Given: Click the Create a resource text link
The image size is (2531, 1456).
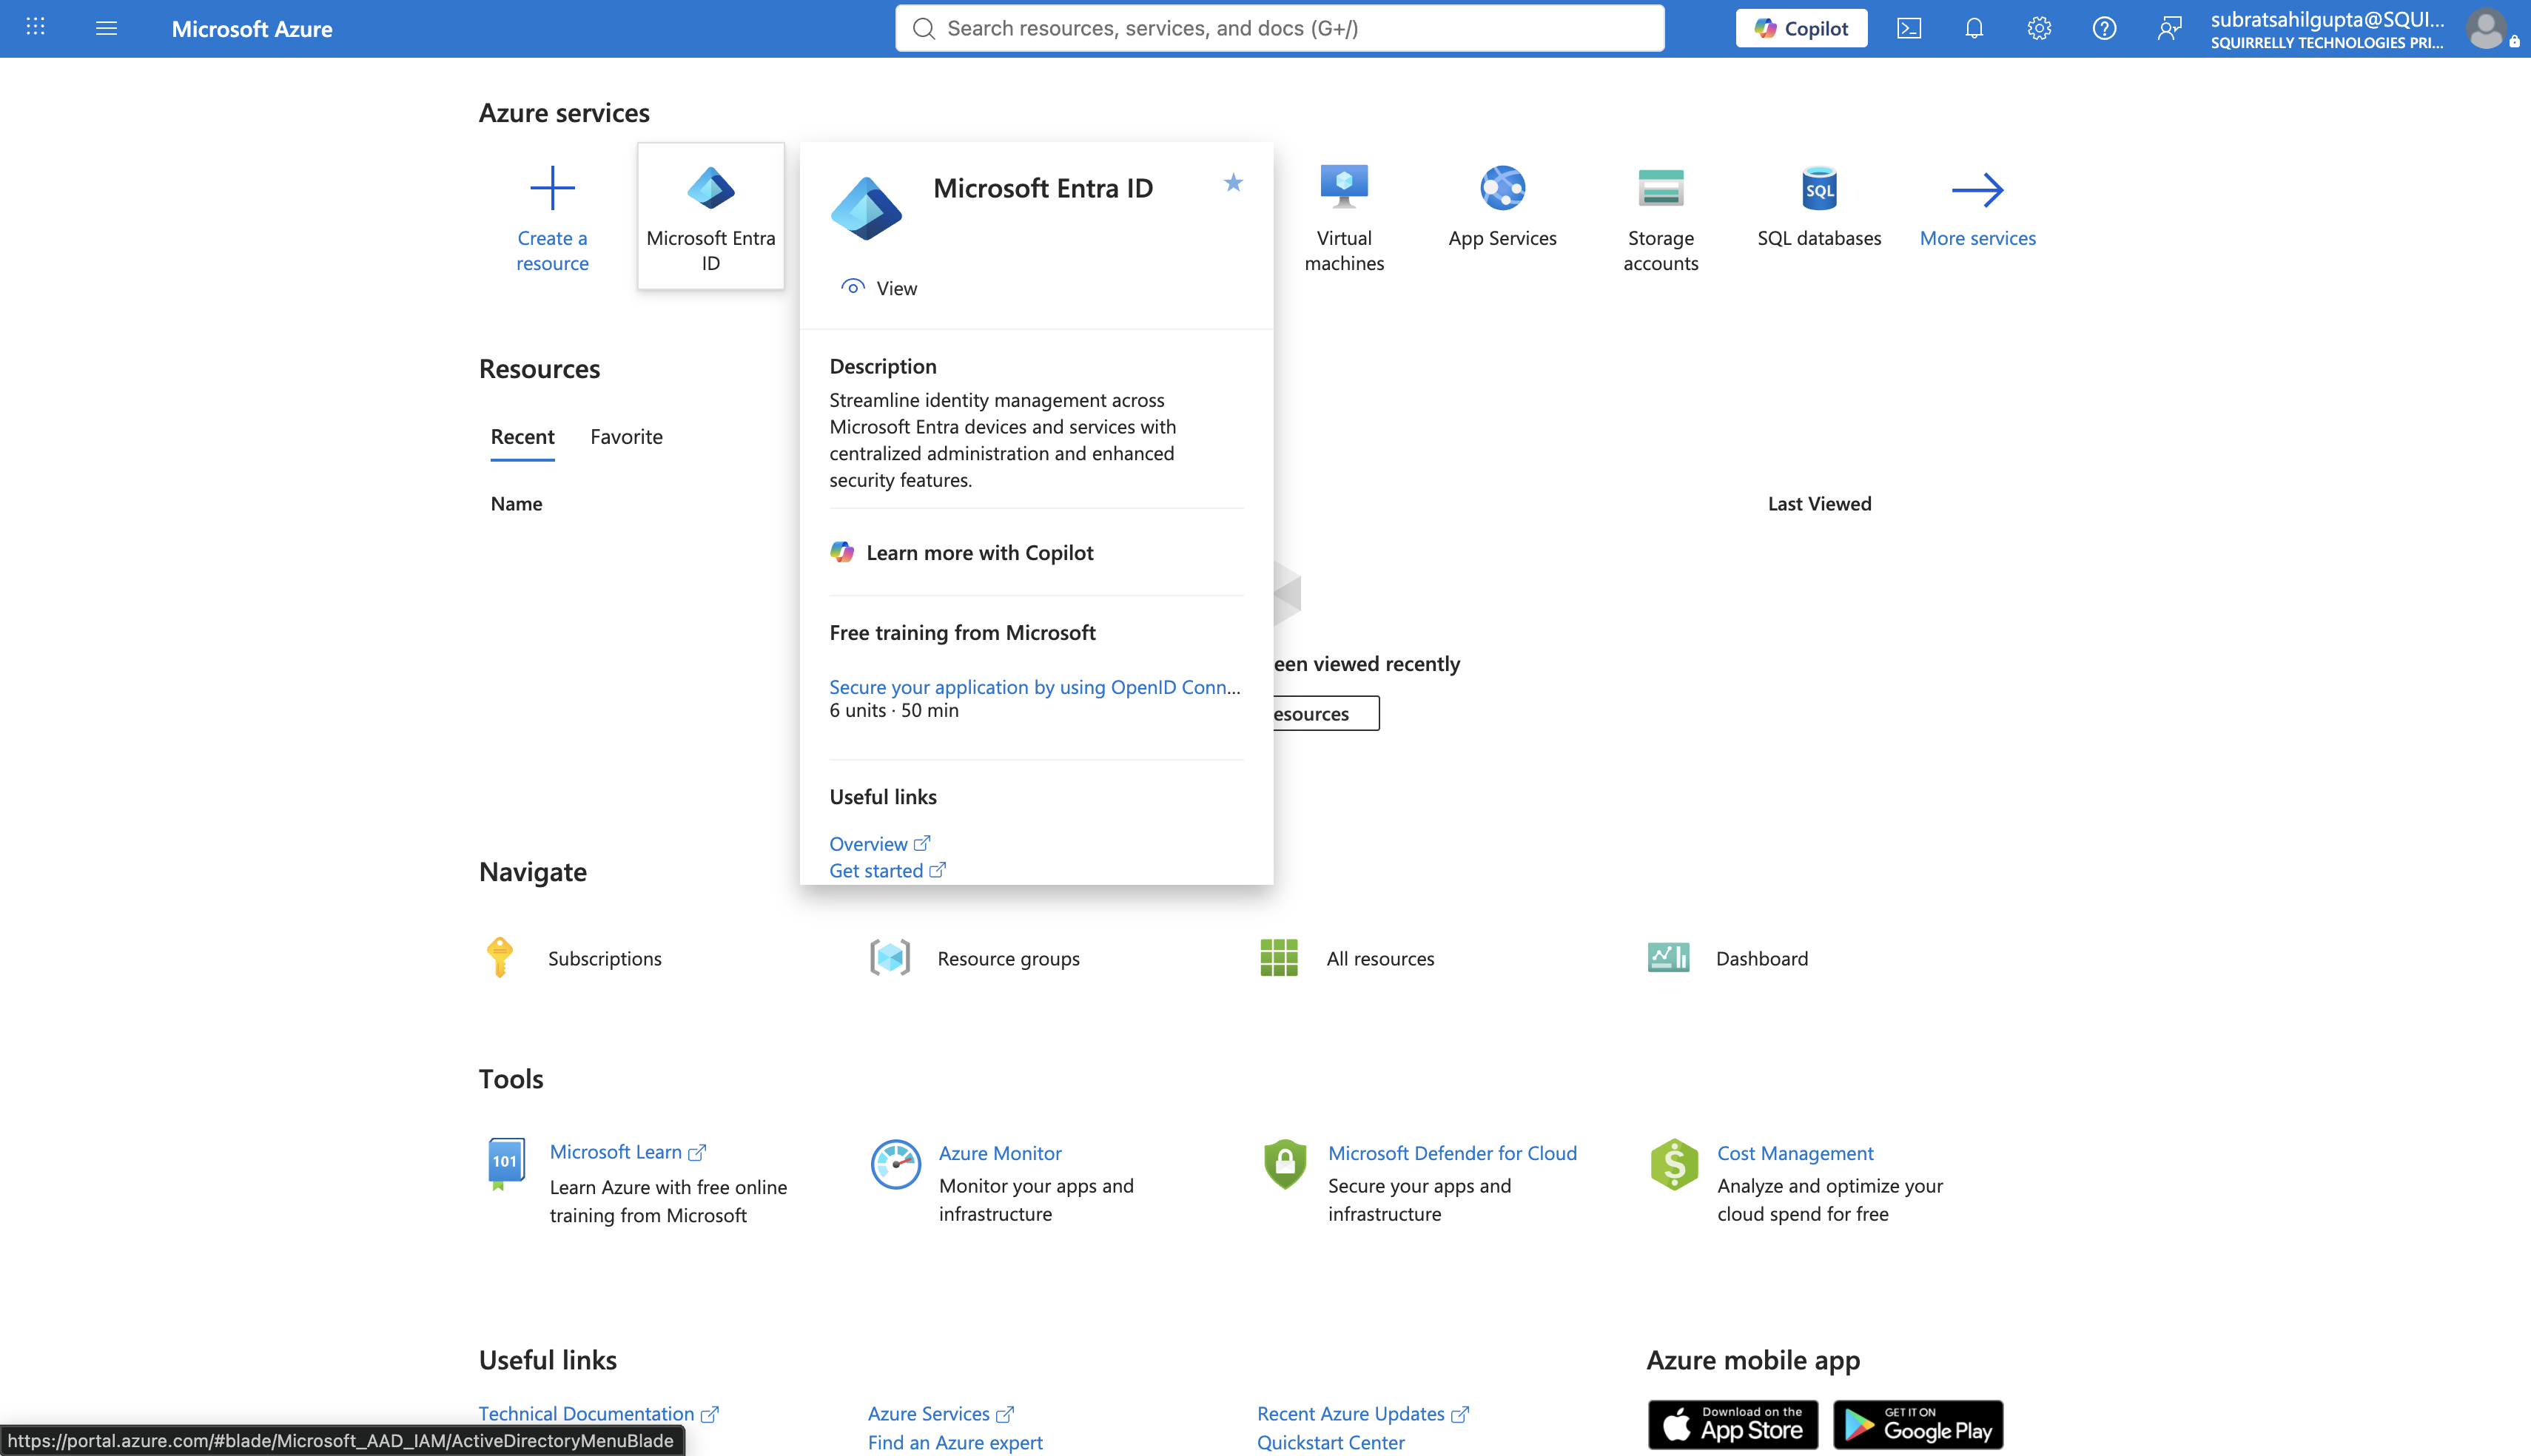Looking at the screenshot, I should (x=552, y=251).
